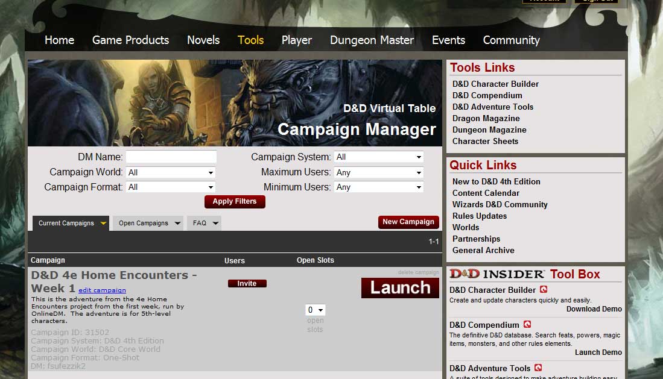The height and width of the screenshot is (379, 663).
Task: Open the Worlds quick link
Action: [466, 227]
